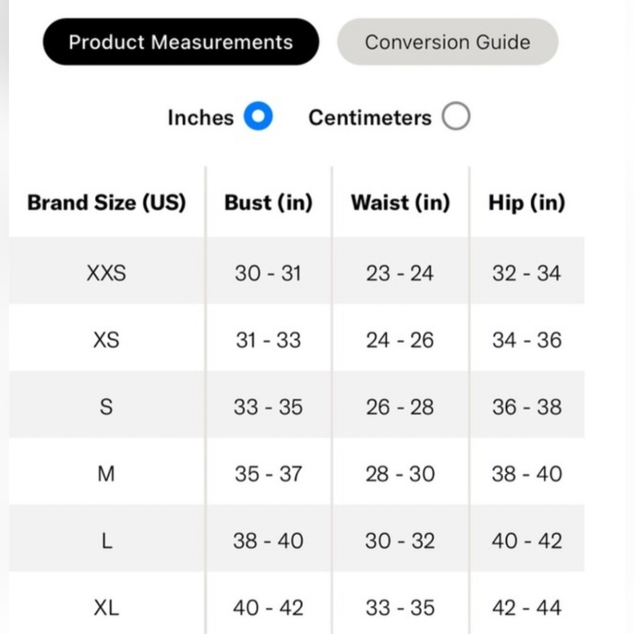Click the Bust (in) column header

[x=268, y=202]
